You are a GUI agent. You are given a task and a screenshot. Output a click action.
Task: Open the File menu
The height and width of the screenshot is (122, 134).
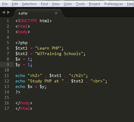pos(5,4)
